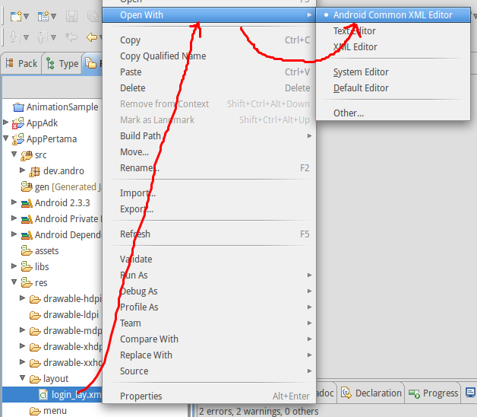Screen dimensions: 477x417
Task: Click the Previous Annotation up arrow icon
Action: (x=42, y=37)
